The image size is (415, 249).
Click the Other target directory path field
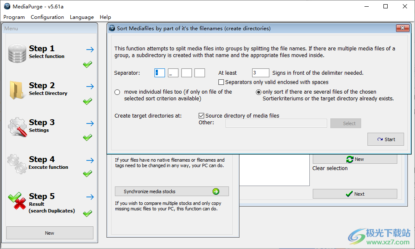coord(276,123)
